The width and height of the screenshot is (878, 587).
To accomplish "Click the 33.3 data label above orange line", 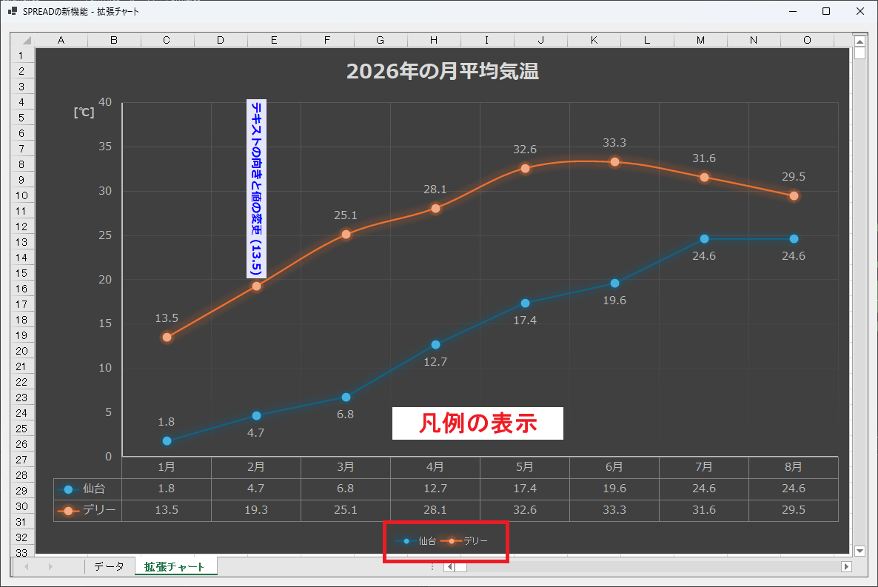I will pos(614,143).
